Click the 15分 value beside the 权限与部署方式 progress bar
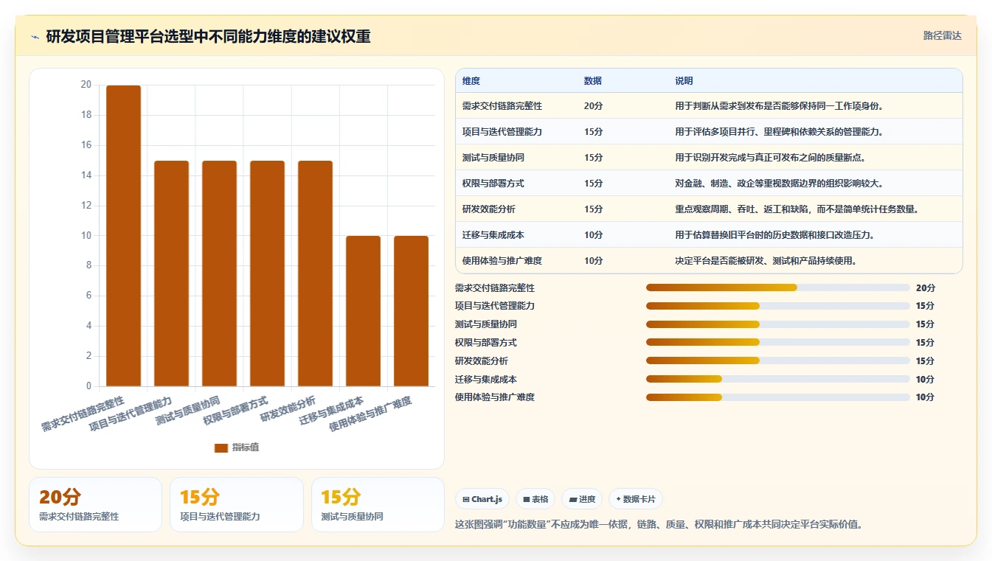Screen dimensions: 992x561 (x=925, y=342)
